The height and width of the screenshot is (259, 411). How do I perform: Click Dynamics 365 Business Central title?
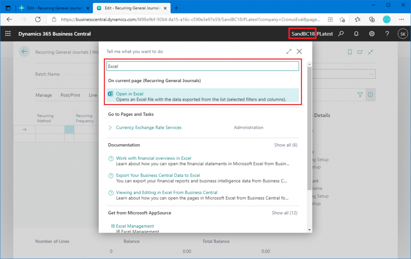click(55, 34)
